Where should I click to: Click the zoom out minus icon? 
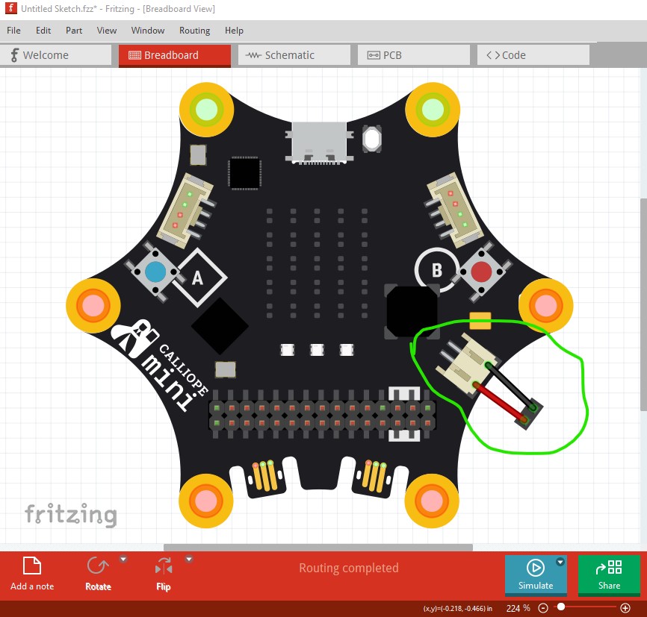tap(543, 608)
